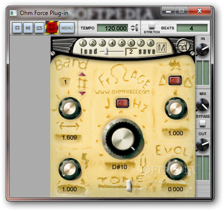This screenshot has width=224, height=211.
Task: Click the OUT gain knob
Action: pyautogui.click(x=202, y=145)
